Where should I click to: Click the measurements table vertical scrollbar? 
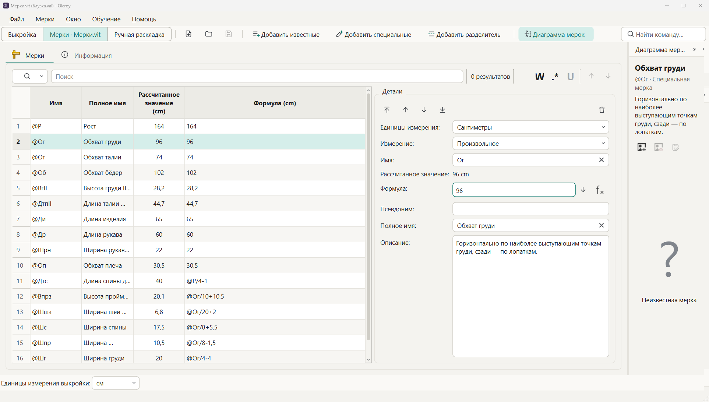(x=368, y=217)
